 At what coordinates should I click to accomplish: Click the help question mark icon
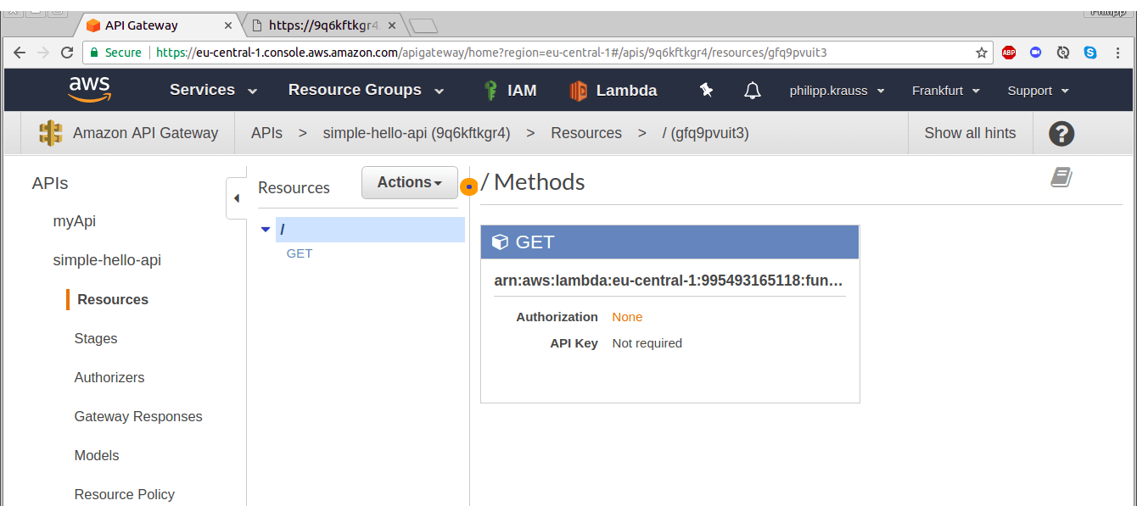[x=1061, y=133]
